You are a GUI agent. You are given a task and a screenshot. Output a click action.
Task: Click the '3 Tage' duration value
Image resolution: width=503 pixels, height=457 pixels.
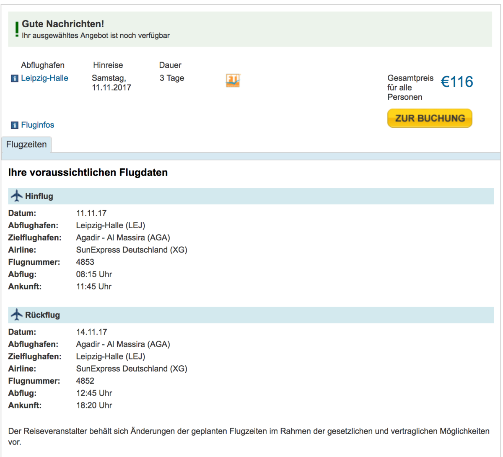click(172, 78)
